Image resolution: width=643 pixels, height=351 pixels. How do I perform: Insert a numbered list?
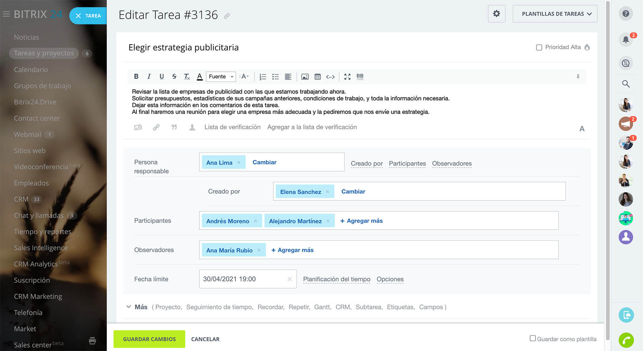click(263, 77)
